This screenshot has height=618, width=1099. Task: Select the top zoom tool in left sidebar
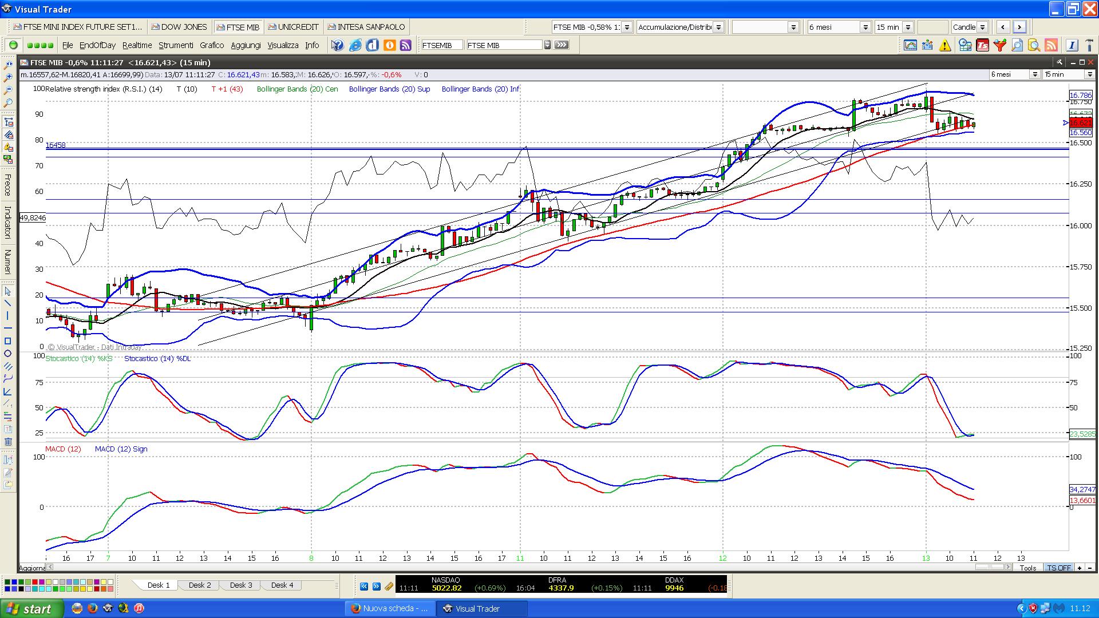click(x=8, y=65)
